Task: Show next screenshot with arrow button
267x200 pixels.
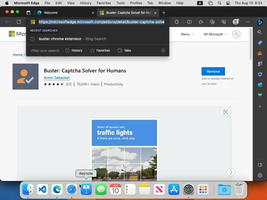Action: coord(231,172)
